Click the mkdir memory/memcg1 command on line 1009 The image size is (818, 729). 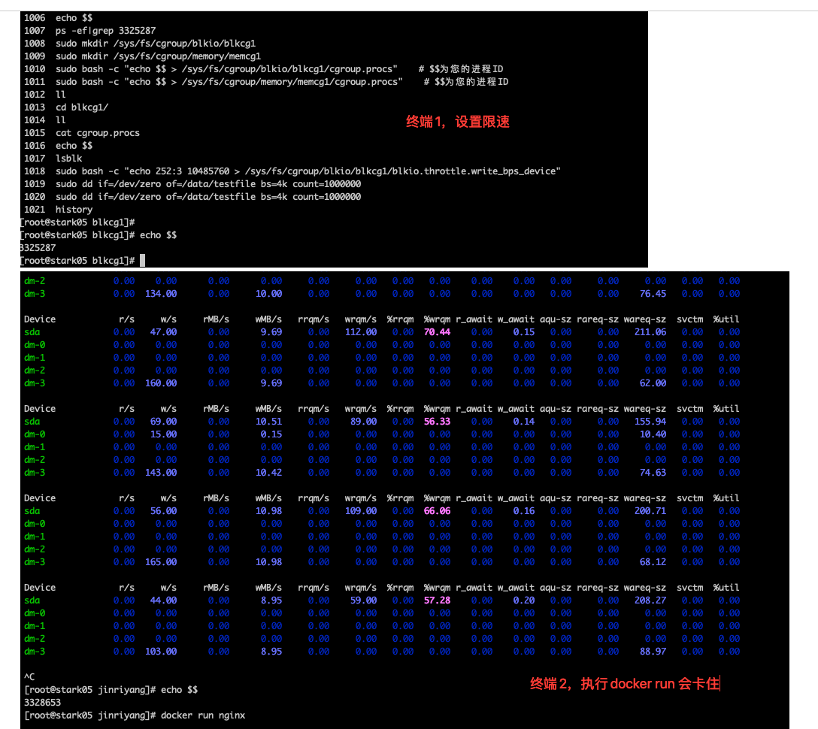click(x=158, y=56)
